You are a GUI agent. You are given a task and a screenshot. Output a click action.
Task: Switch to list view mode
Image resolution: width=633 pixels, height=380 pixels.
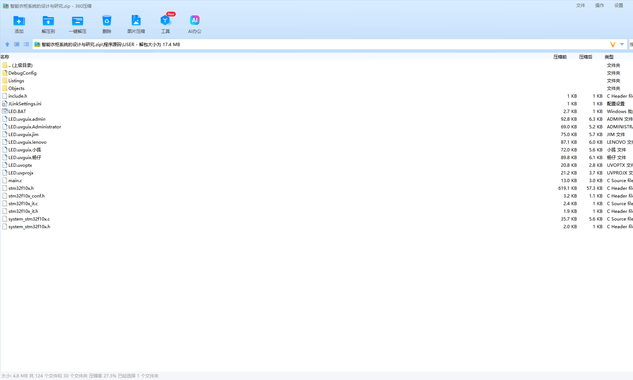26,44
